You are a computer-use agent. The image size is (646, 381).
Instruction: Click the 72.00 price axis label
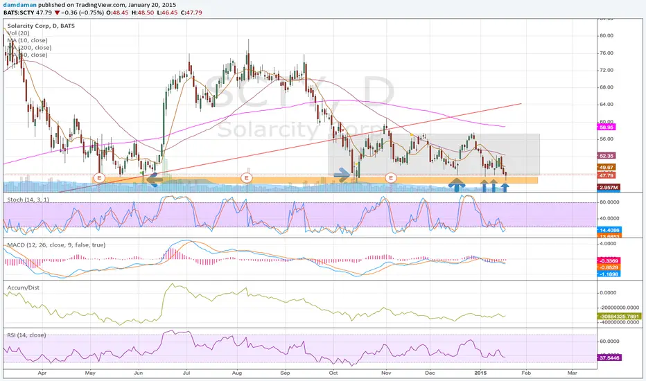click(606, 70)
